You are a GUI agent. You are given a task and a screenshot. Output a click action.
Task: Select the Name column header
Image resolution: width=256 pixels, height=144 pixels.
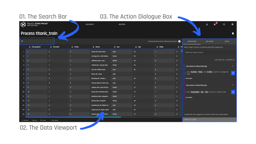click(x=97, y=47)
